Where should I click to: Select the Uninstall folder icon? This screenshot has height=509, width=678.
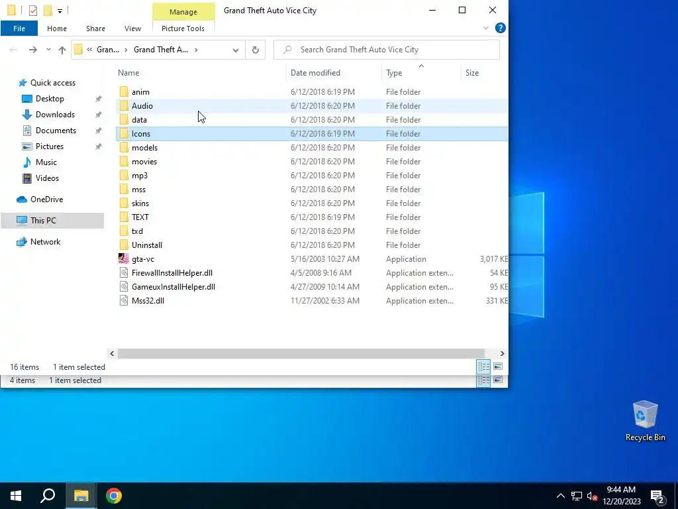coord(124,245)
